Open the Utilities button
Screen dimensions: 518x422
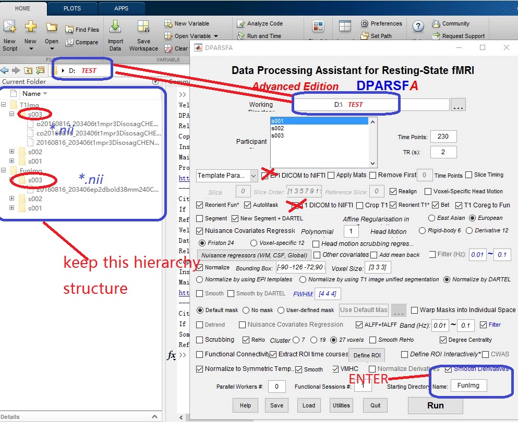[x=341, y=405]
